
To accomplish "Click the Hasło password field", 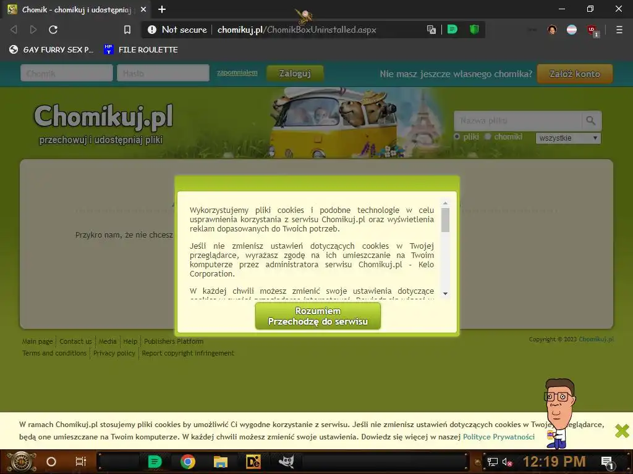I will (163, 73).
